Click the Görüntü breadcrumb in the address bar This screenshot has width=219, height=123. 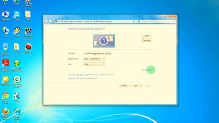click(x=89, y=22)
